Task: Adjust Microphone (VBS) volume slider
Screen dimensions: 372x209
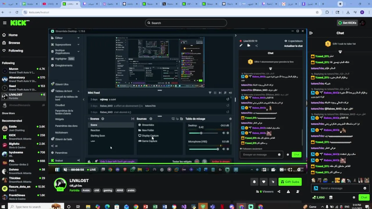Action: (203, 149)
